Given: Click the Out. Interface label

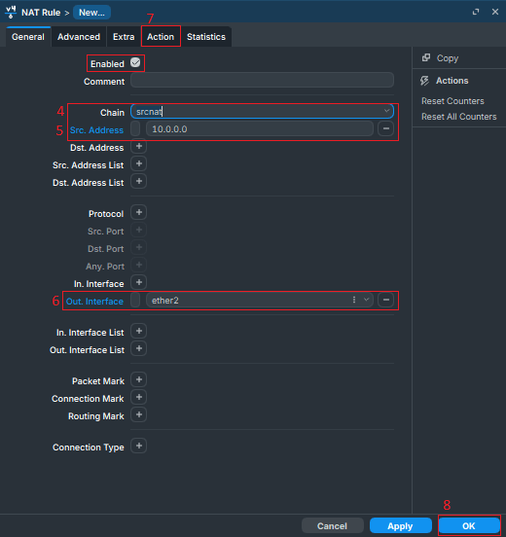Looking at the screenshot, I should pyautogui.click(x=94, y=302).
